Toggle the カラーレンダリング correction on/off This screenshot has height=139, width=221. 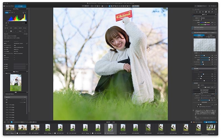194,94
